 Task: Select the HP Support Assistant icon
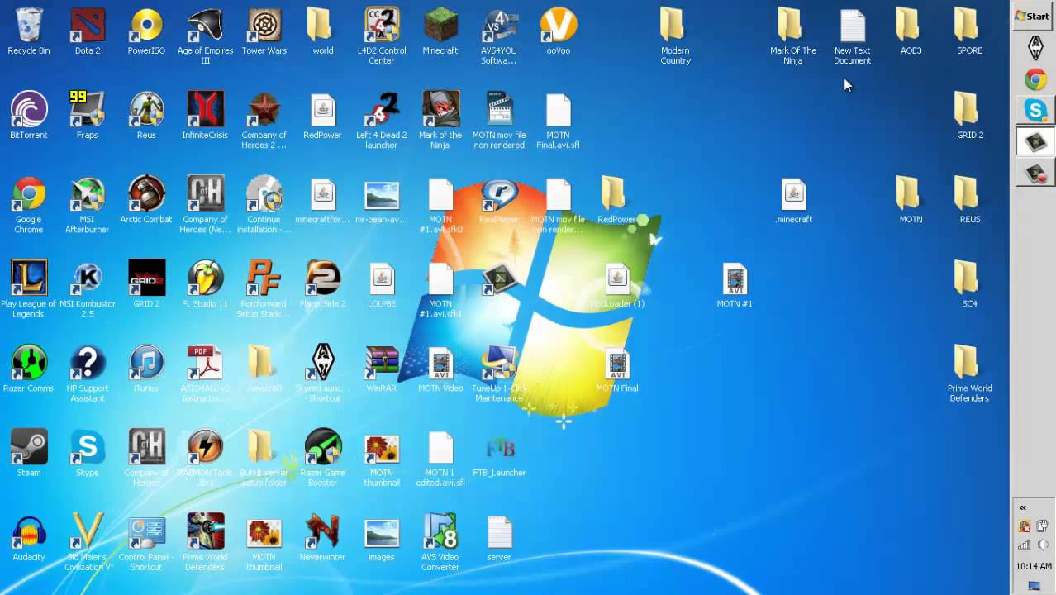click(88, 364)
